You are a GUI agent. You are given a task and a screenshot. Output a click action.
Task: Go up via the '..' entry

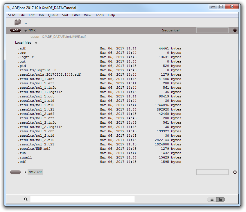point(26,23)
